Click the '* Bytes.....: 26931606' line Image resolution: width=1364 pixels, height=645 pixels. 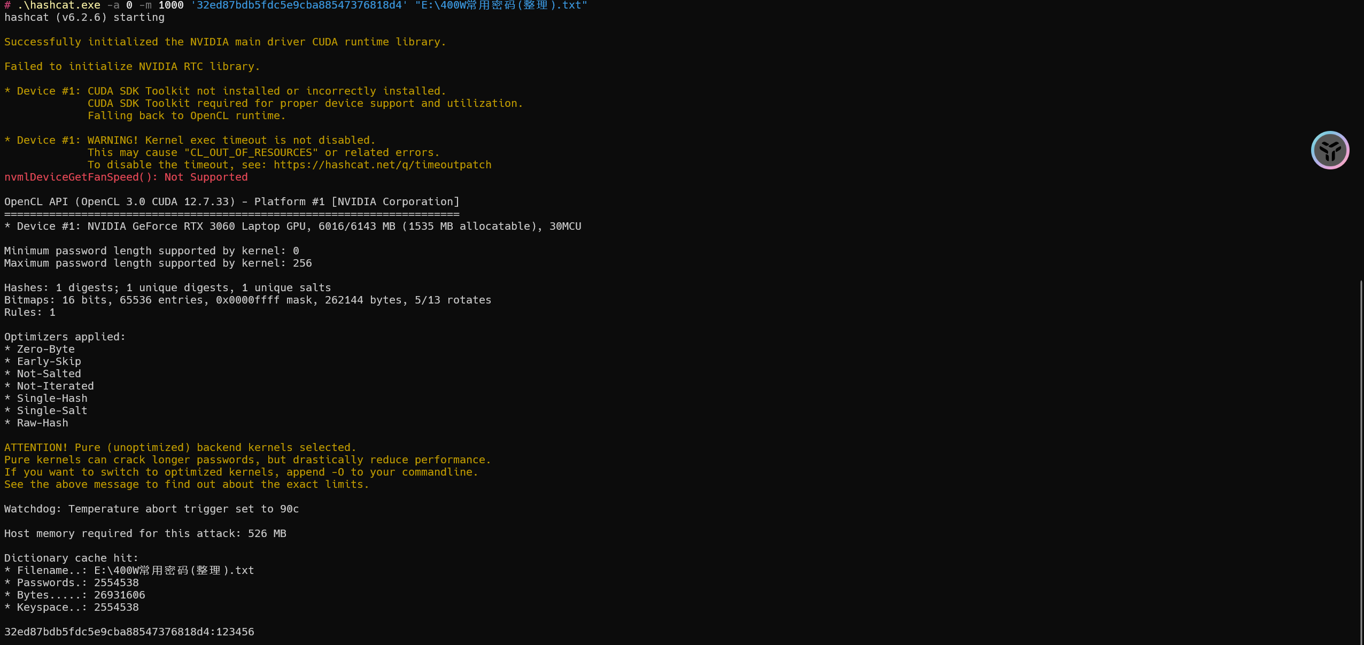[75, 595]
